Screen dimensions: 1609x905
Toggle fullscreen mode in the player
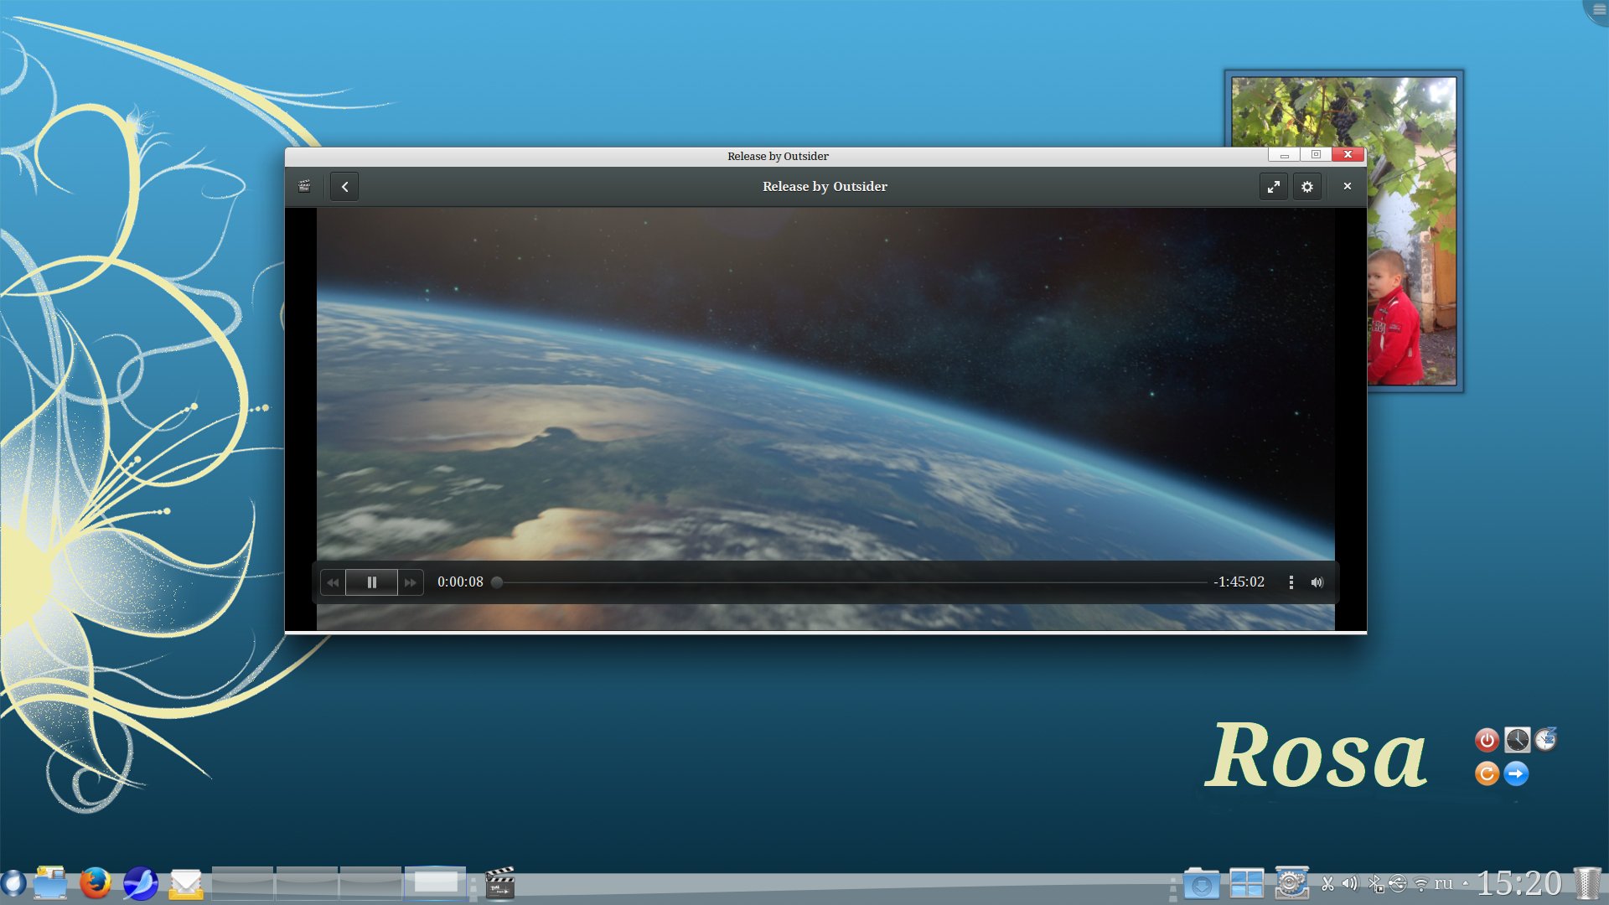pyautogui.click(x=1273, y=187)
